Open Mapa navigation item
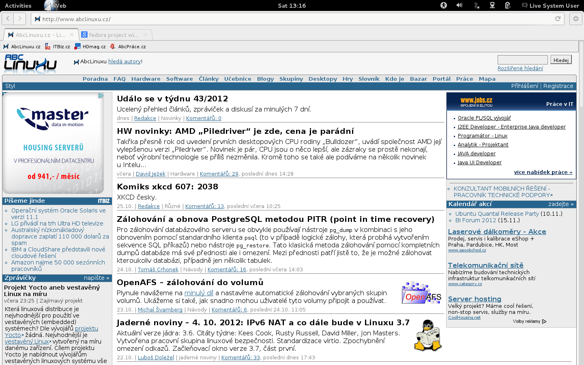Viewport: 584px width, 365px height. pyautogui.click(x=487, y=79)
